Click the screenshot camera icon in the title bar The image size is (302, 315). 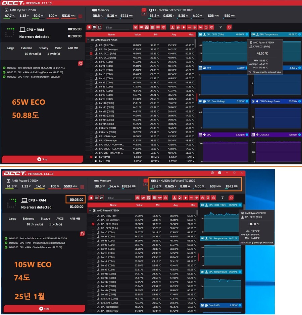[x=219, y=173]
